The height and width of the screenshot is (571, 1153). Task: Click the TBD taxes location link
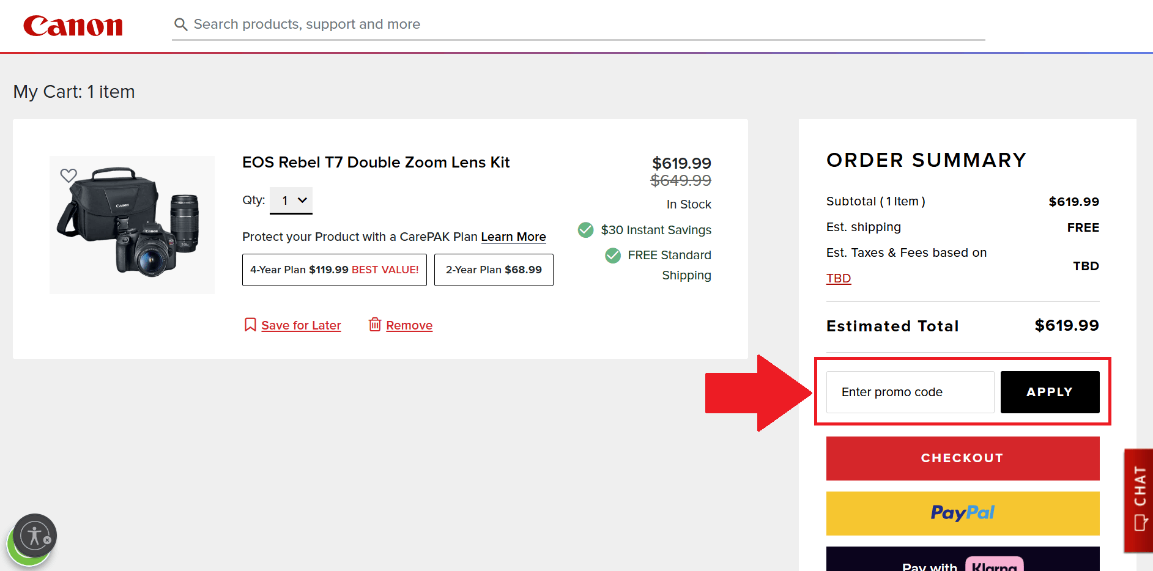(838, 278)
